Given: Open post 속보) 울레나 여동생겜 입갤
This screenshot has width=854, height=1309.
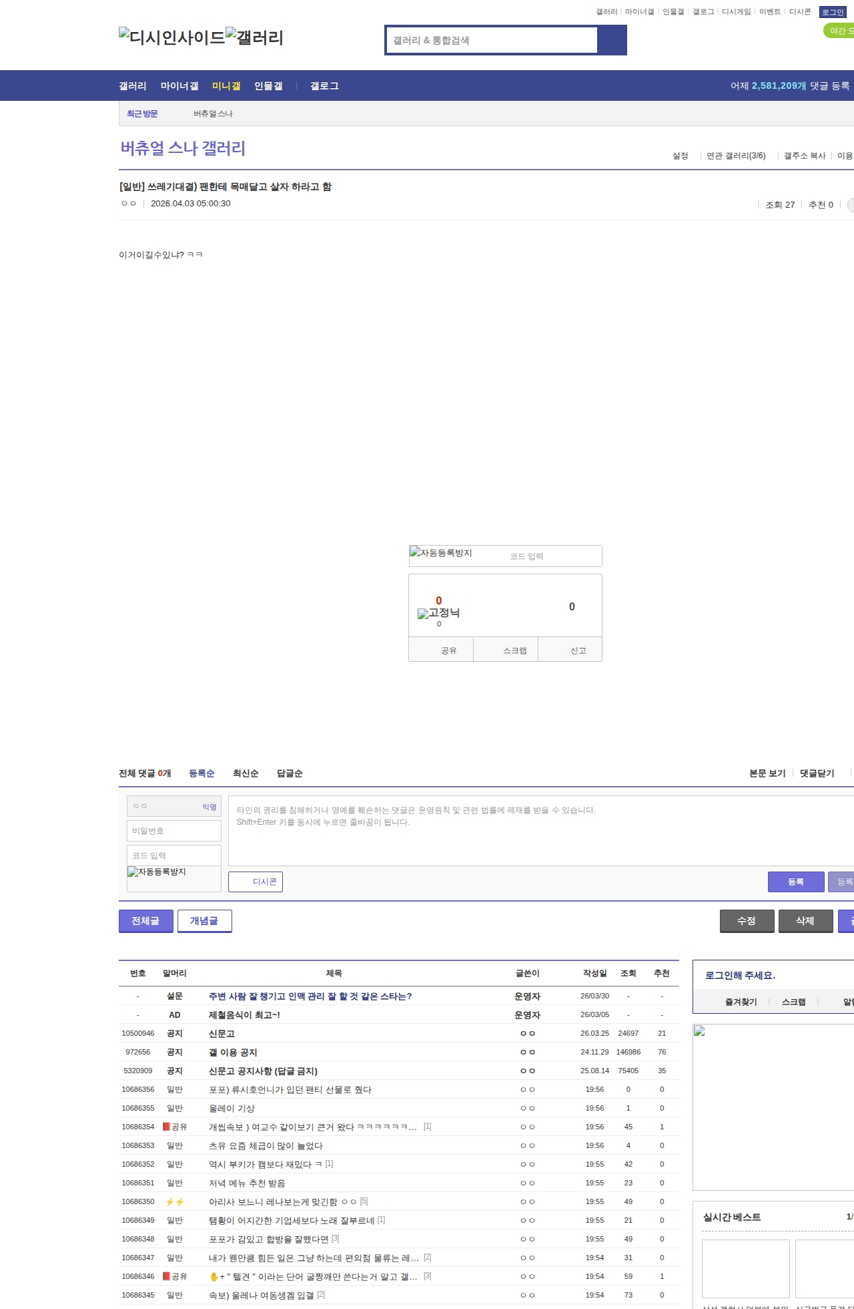Looking at the screenshot, I should click(x=262, y=1295).
